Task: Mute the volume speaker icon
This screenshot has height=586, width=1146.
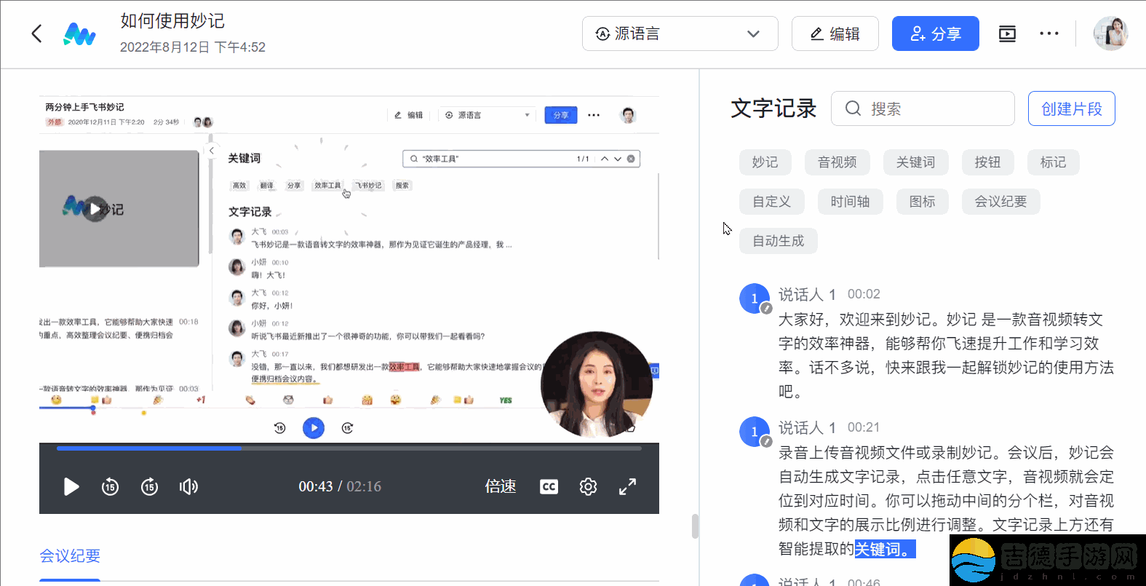Action: (x=188, y=486)
